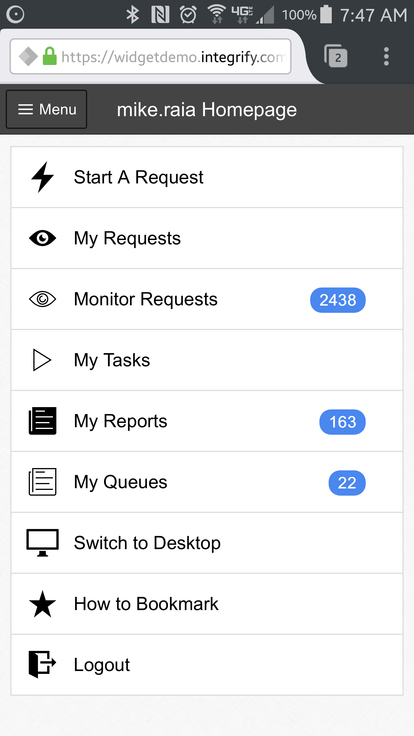Open the Start A Request link
414x736 pixels.
pos(139,177)
